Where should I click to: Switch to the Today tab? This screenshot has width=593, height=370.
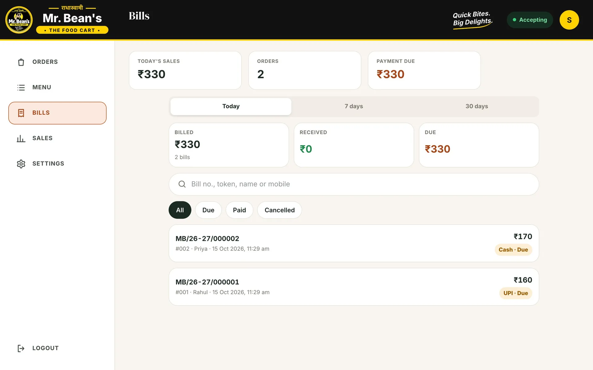pyautogui.click(x=231, y=106)
